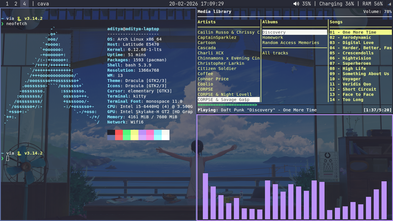Switch to workspace 2
393x221 pixels.
(16, 4)
